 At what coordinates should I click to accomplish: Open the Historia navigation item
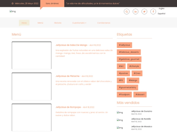tap(58, 23)
